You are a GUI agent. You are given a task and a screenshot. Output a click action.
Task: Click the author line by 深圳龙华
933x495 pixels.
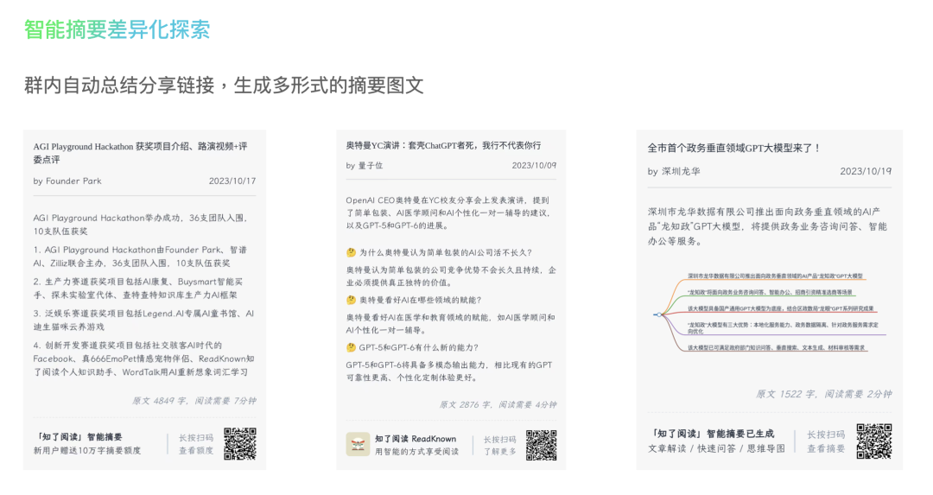[674, 171]
